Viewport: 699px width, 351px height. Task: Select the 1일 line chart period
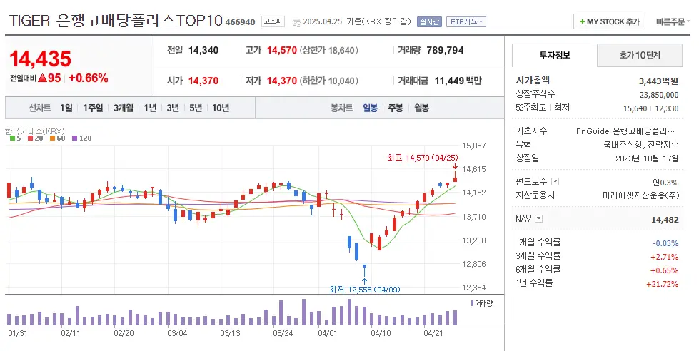66,108
